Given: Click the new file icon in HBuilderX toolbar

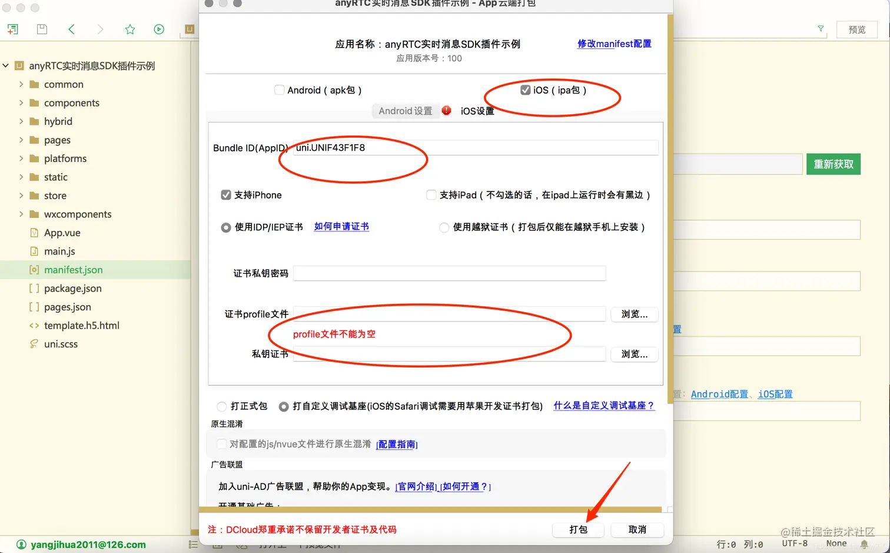Looking at the screenshot, I should 13,29.
